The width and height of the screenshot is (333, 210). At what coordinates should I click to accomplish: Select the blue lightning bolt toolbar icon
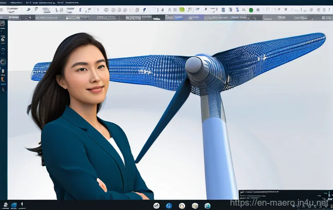point(145,10)
